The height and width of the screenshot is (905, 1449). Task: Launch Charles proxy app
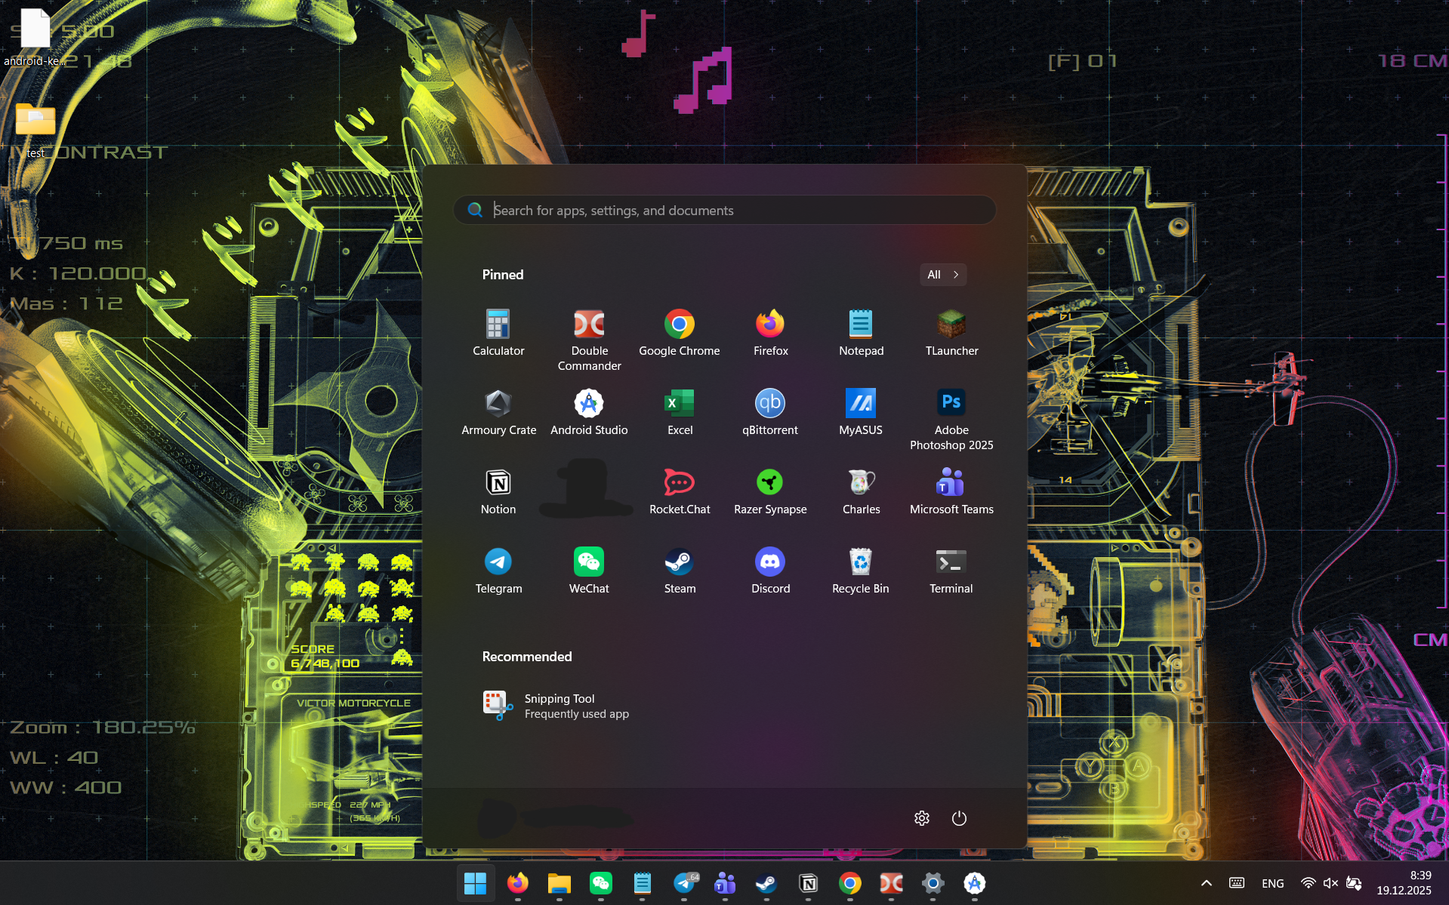coord(861,491)
